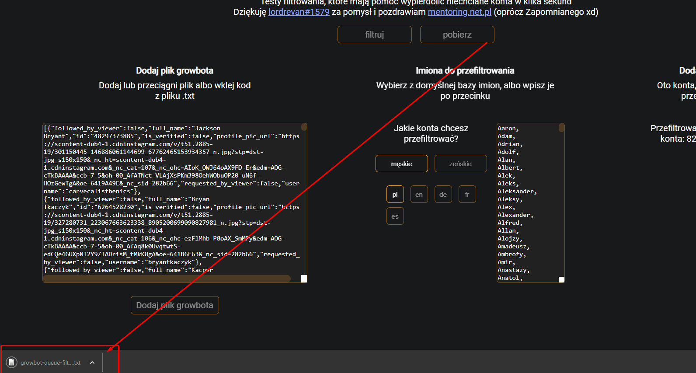Image resolution: width=696 pixels, height=373 pixels.
Task: Open the lordrevan#1579 link
Action: [299, 12]
